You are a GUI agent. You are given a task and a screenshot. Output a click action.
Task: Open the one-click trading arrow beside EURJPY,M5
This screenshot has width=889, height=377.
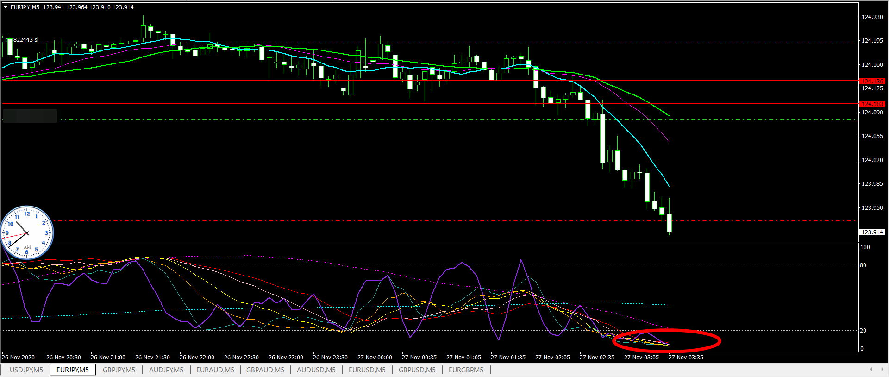click(x=6, y=7)
